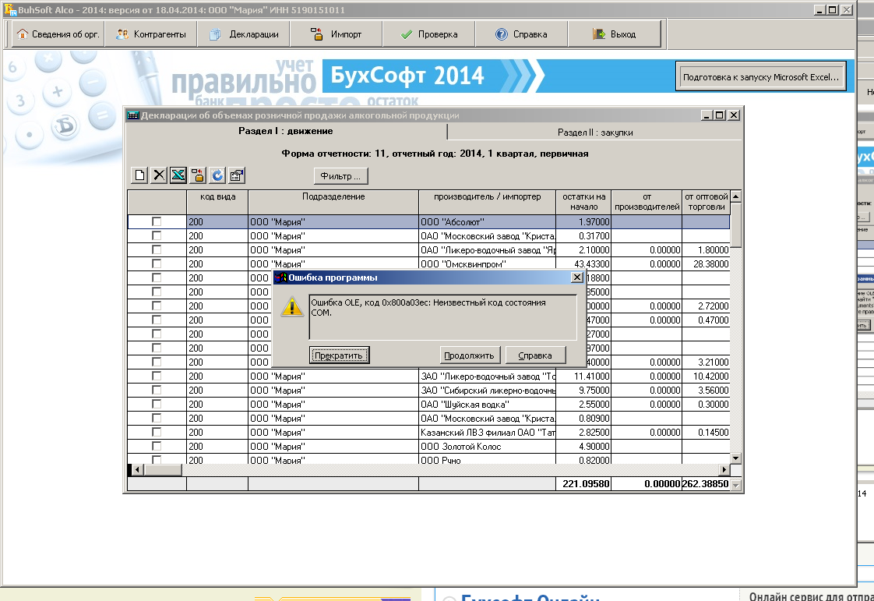
Task: Click the delete X icon in toolbar
Action: (x=159, y=175)
